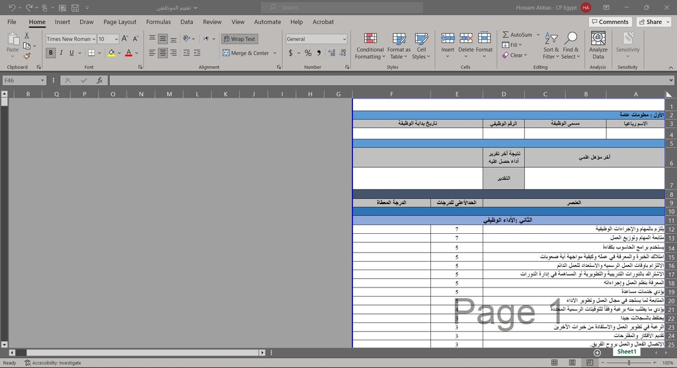Image resolution: width=677 pixels, height=368 pixels.
Task: Toggle Bold formatting
Action: (51, 53)
